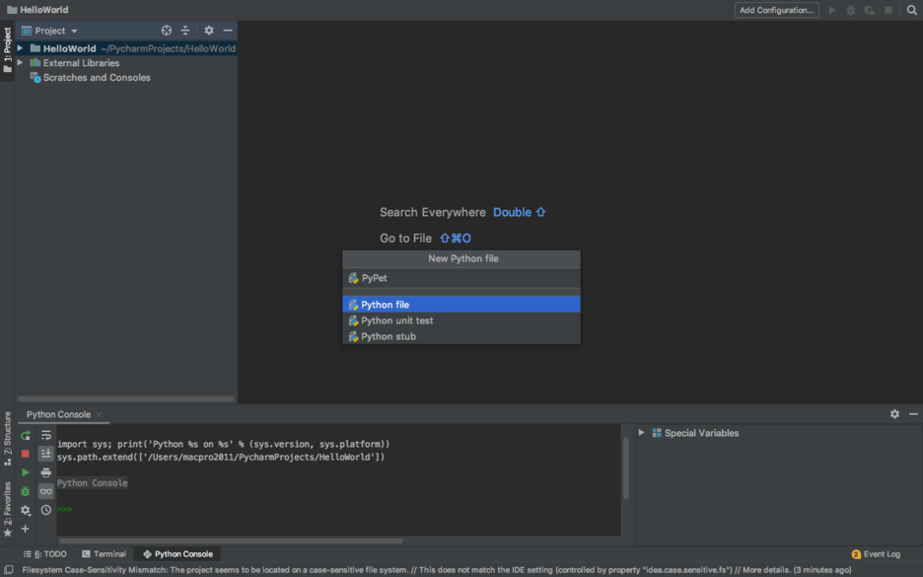Screen dimensions: 923x577
Task: Toggle Soft-Wrap icon in console
Action: coord(46,436)
